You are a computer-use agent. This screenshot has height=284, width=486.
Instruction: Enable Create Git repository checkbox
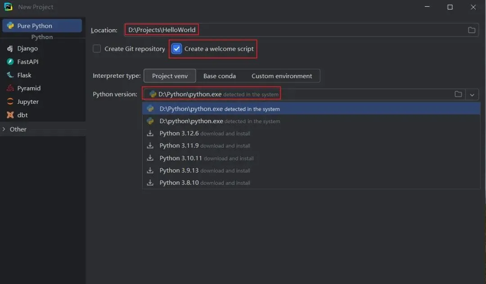point(97,49)
